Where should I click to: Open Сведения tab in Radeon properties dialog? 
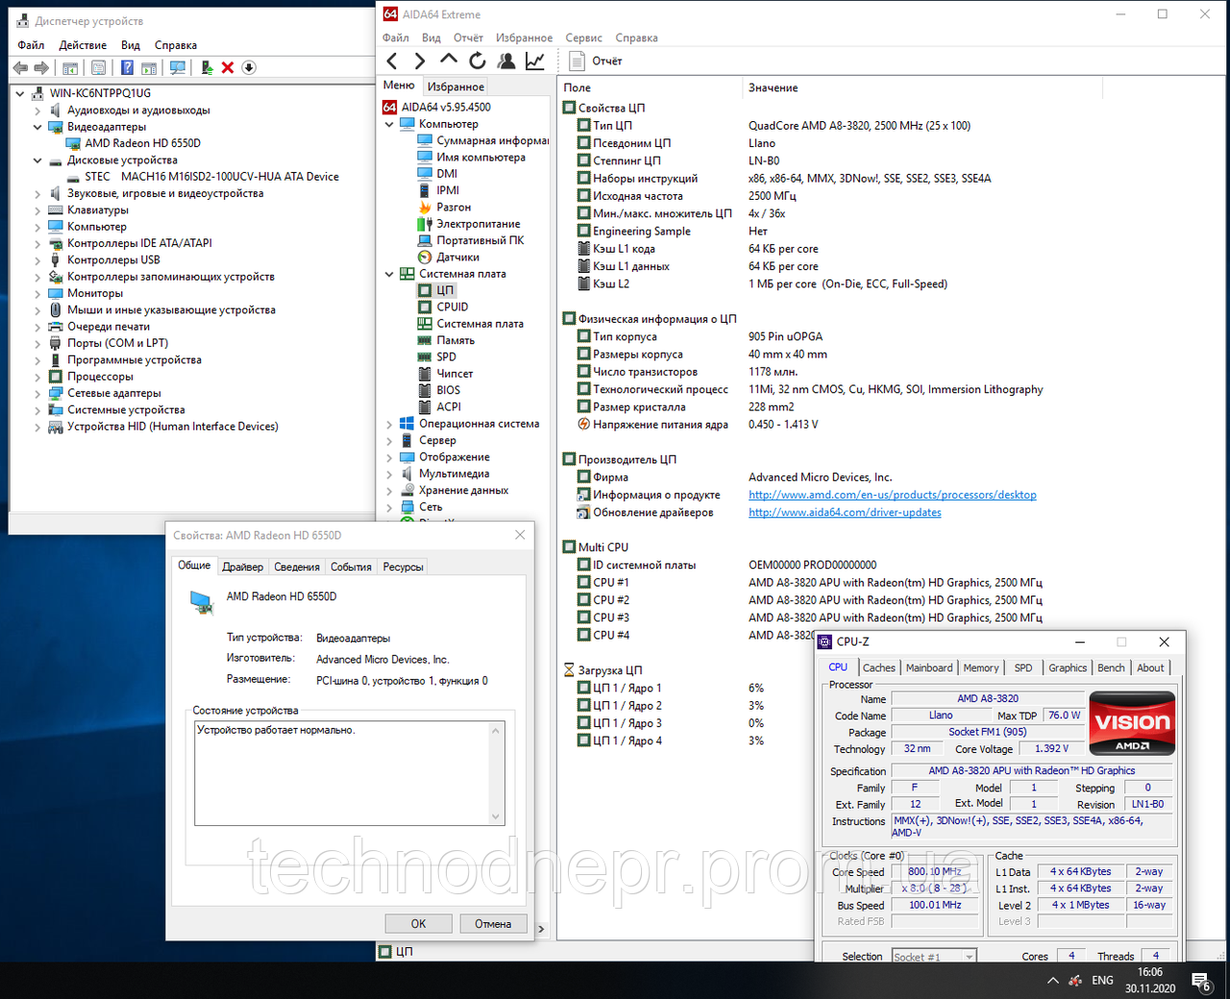[x=297, y=567]
